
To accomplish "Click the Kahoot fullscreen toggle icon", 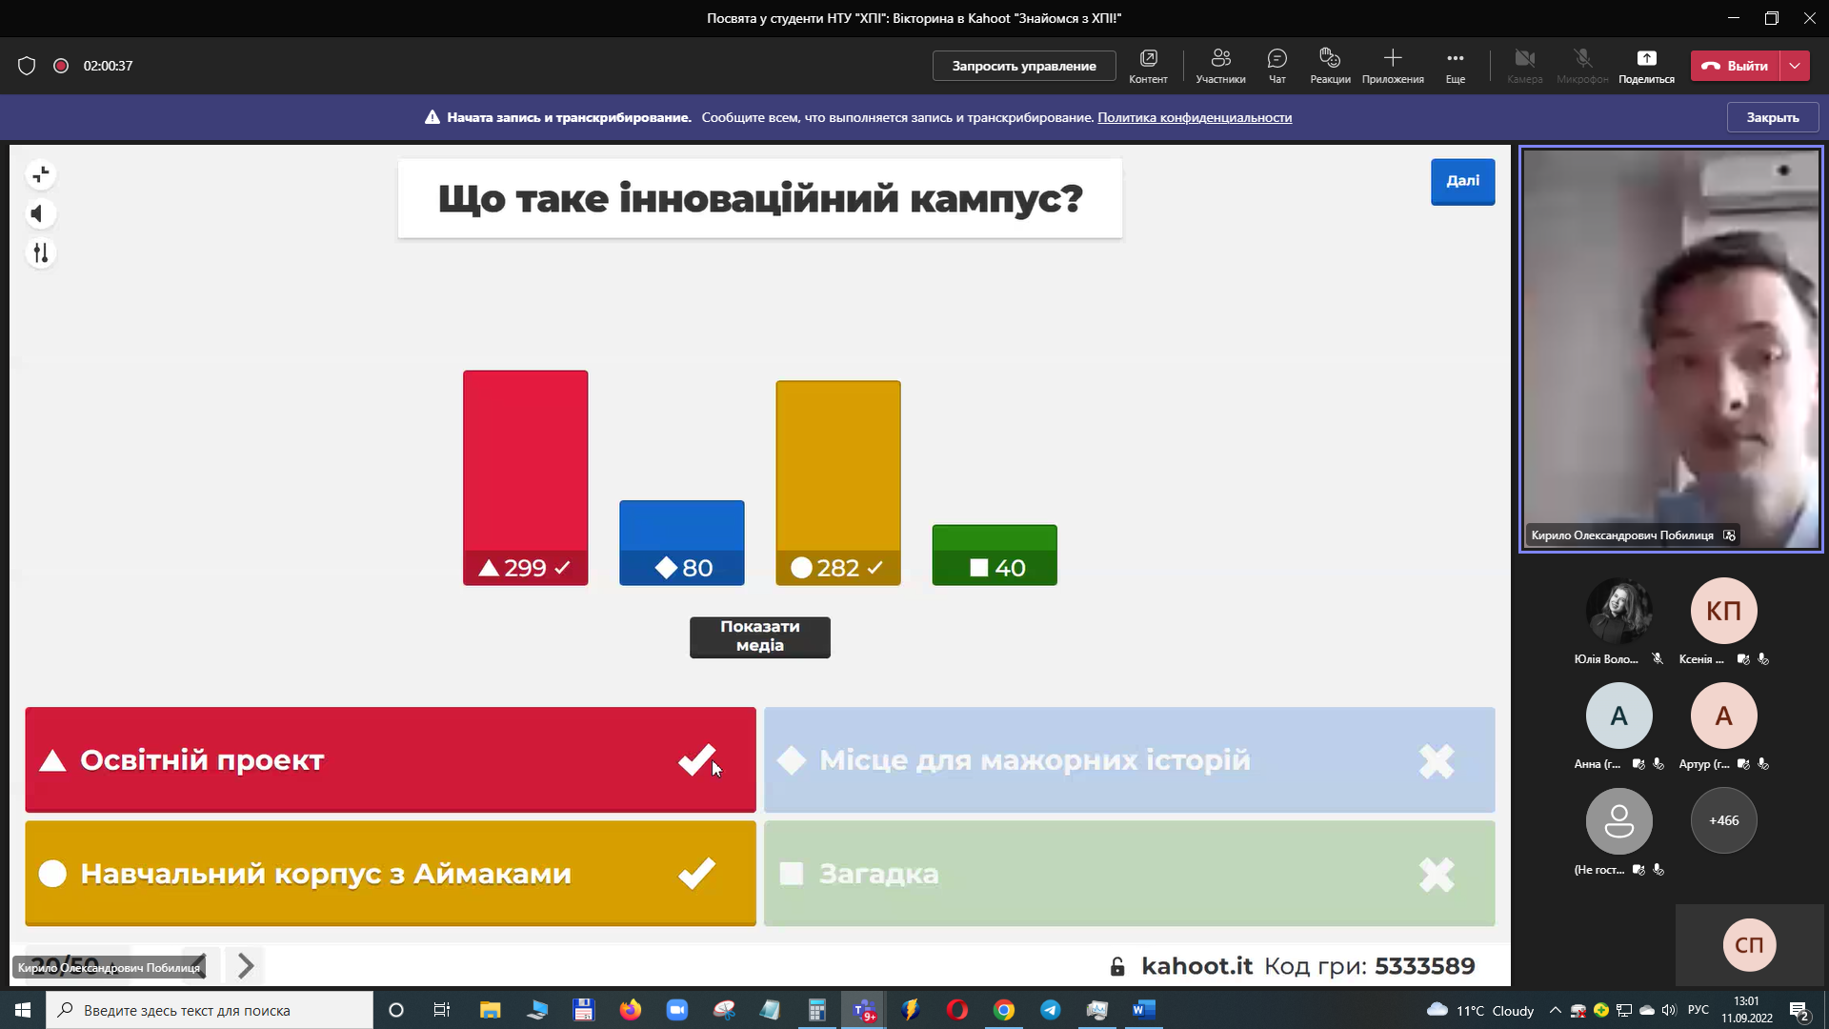I will pos(41,174).
